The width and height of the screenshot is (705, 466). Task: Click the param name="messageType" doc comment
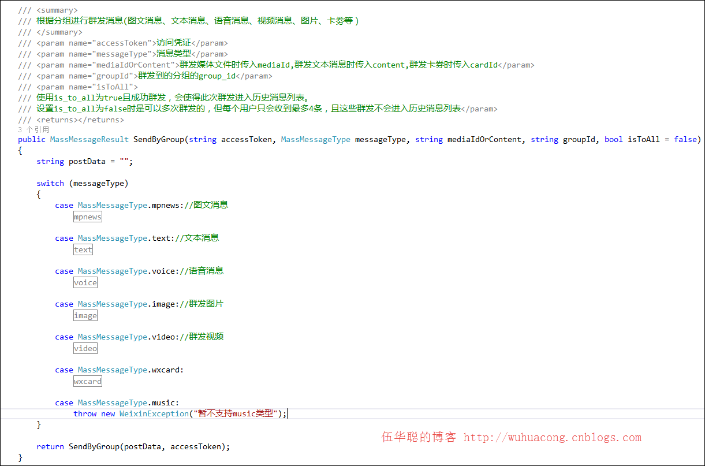(123, 54)
